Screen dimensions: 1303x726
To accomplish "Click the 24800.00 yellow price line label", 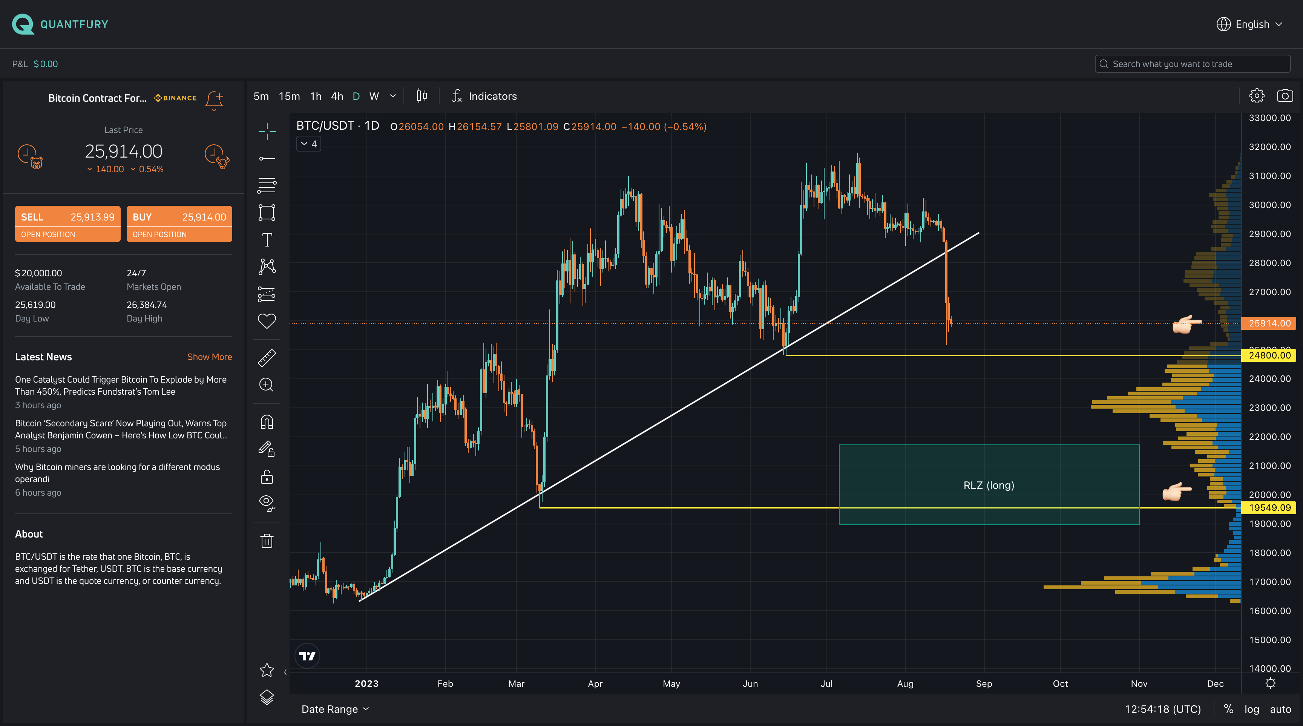I will (1269, 355).
